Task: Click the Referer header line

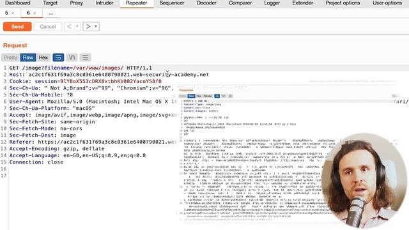Action: [93, 142]
